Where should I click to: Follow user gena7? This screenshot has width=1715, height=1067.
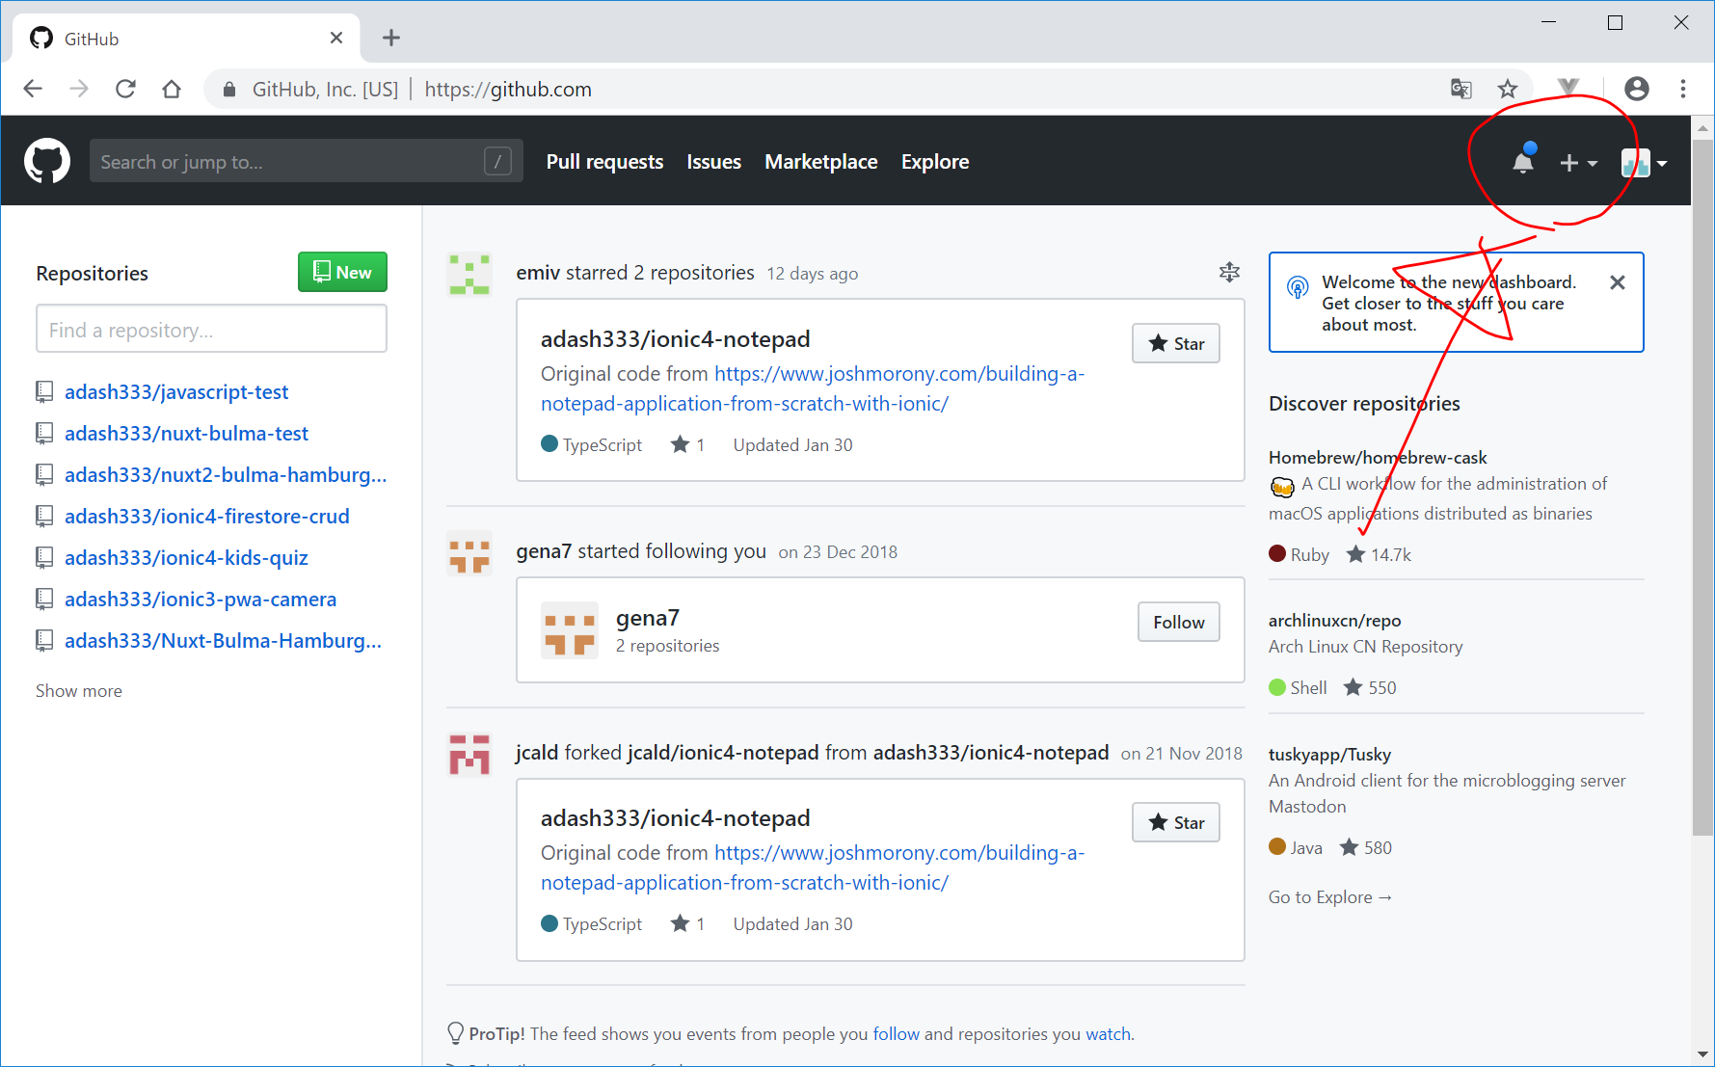(x=1178, y=623)
